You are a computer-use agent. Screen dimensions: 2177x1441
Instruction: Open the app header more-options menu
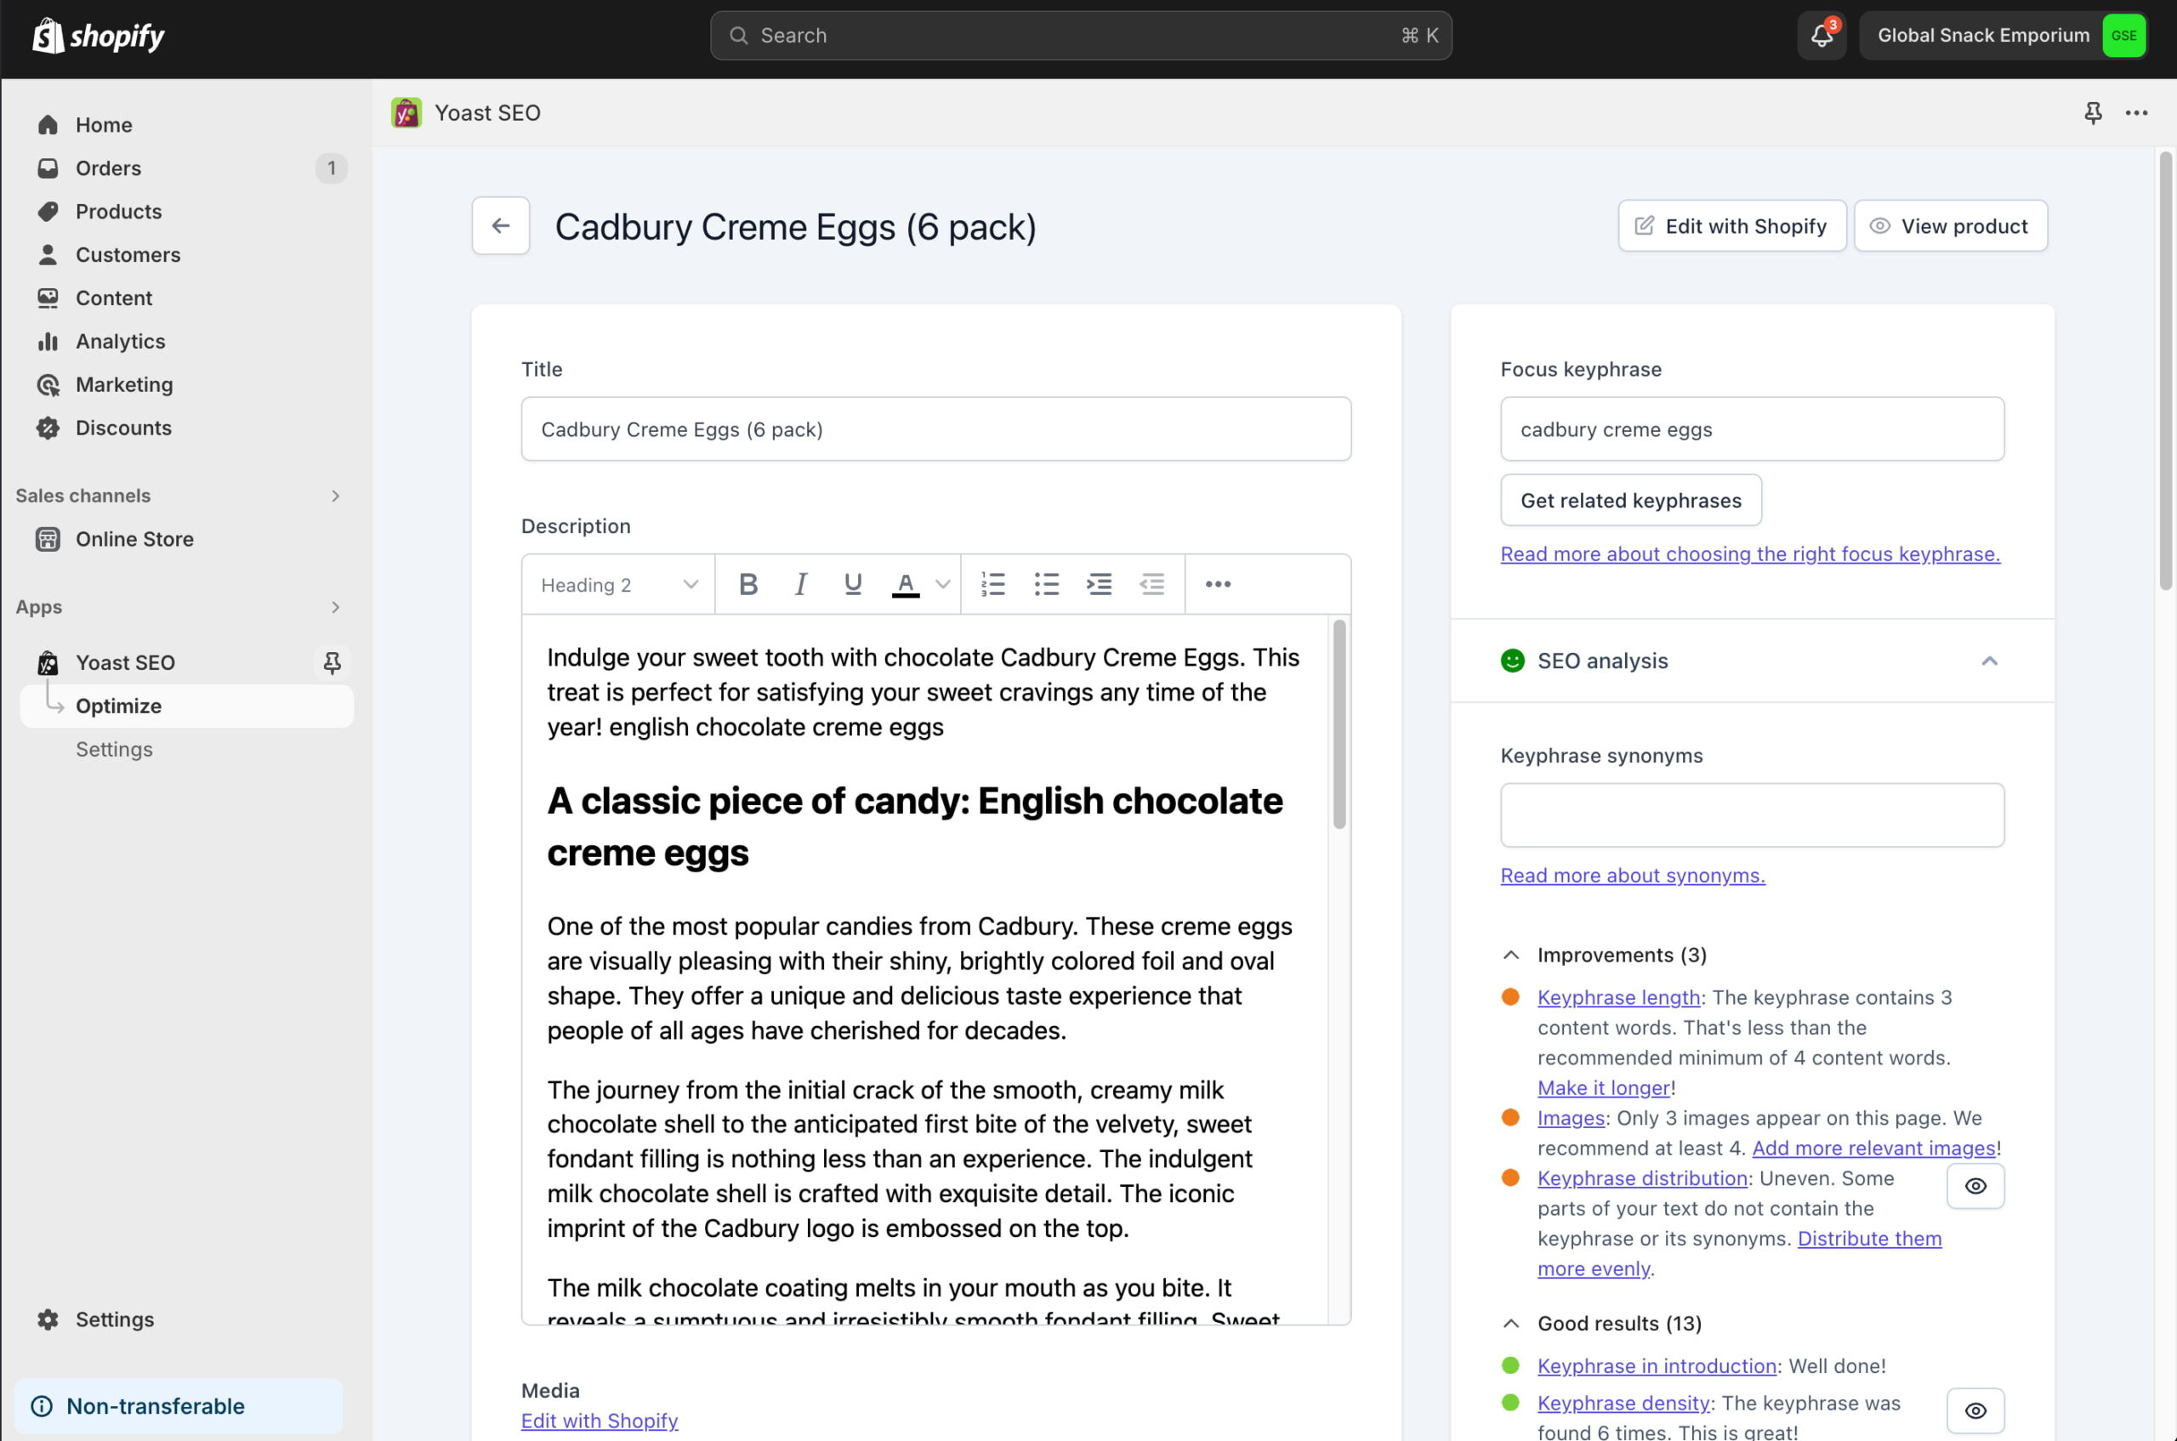pyautogui.click(x=2136, y=113)
